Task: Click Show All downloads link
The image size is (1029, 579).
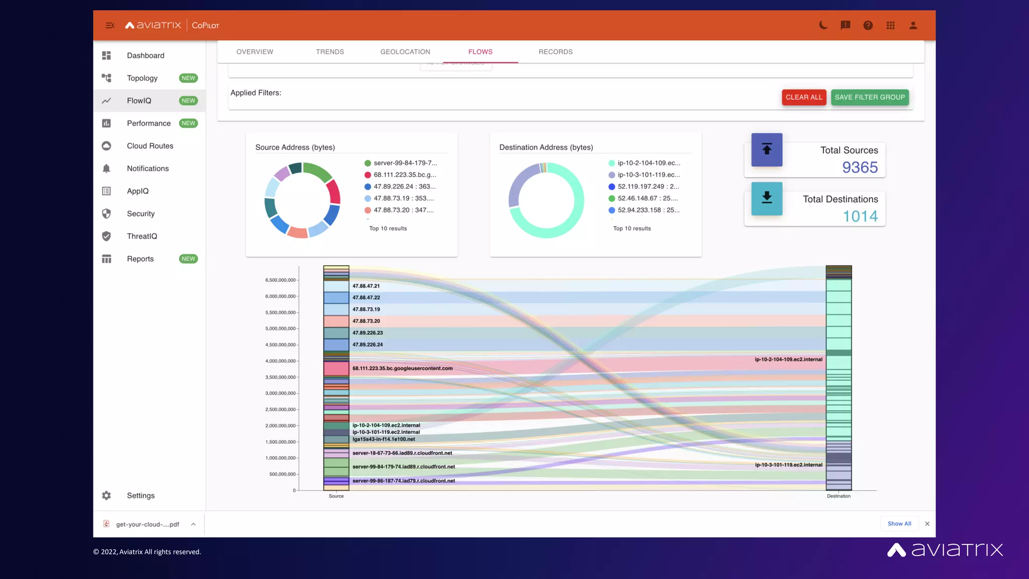Action: tap(899, 524)
